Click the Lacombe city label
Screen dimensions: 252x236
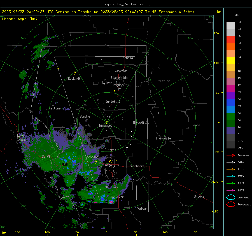coord(121,70)
